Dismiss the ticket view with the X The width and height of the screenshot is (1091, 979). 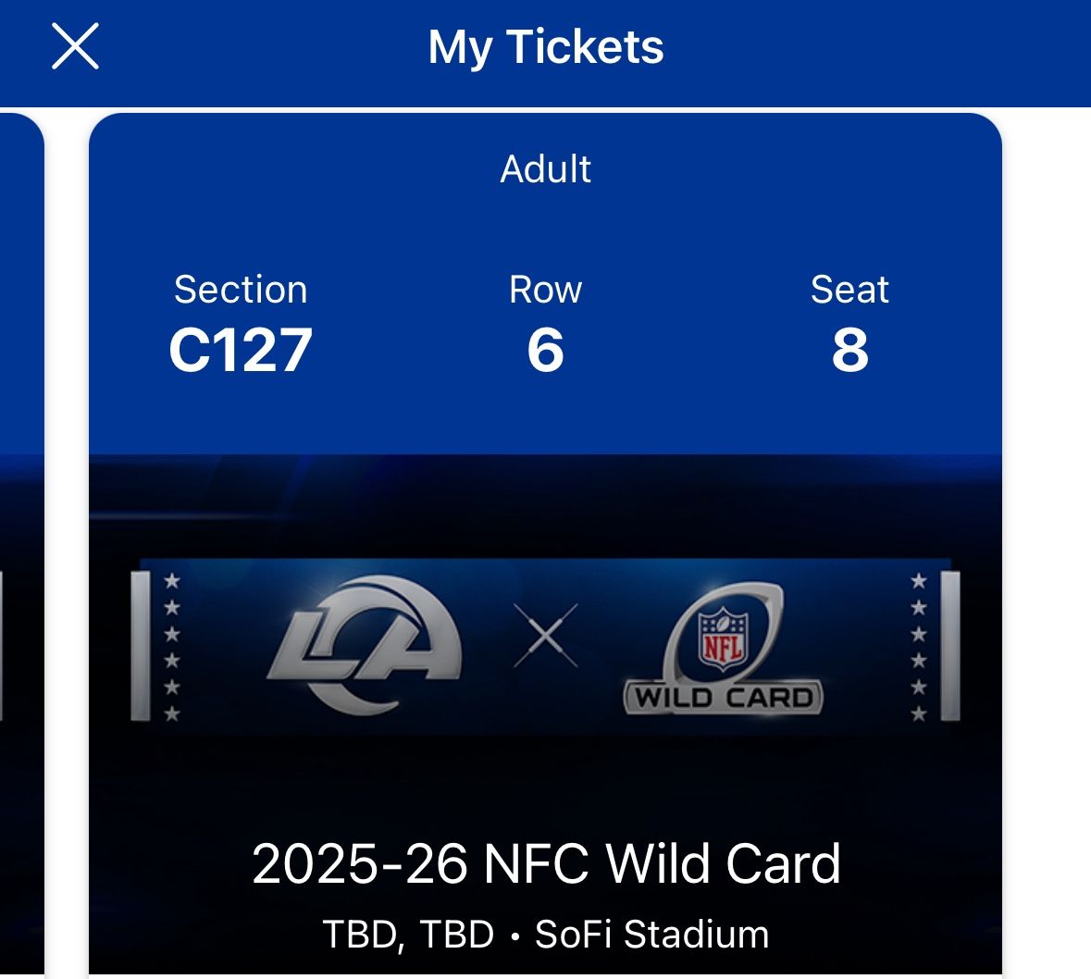pyautogui.click(x=77, y=47)
